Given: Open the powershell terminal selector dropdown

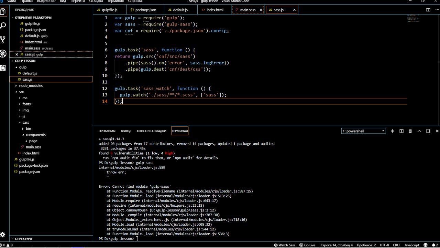Looking at the screenshot, I should [364, 131].
